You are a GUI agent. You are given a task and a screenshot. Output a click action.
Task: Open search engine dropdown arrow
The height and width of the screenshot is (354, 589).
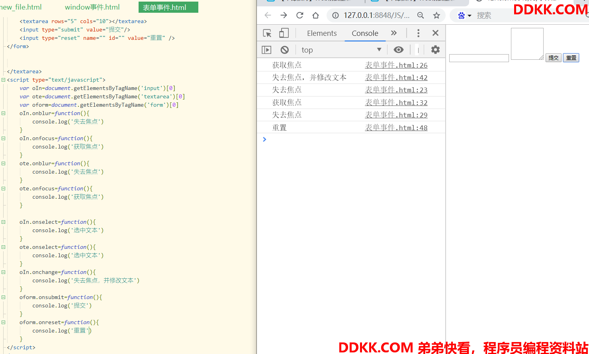click(x=470, y=16)
